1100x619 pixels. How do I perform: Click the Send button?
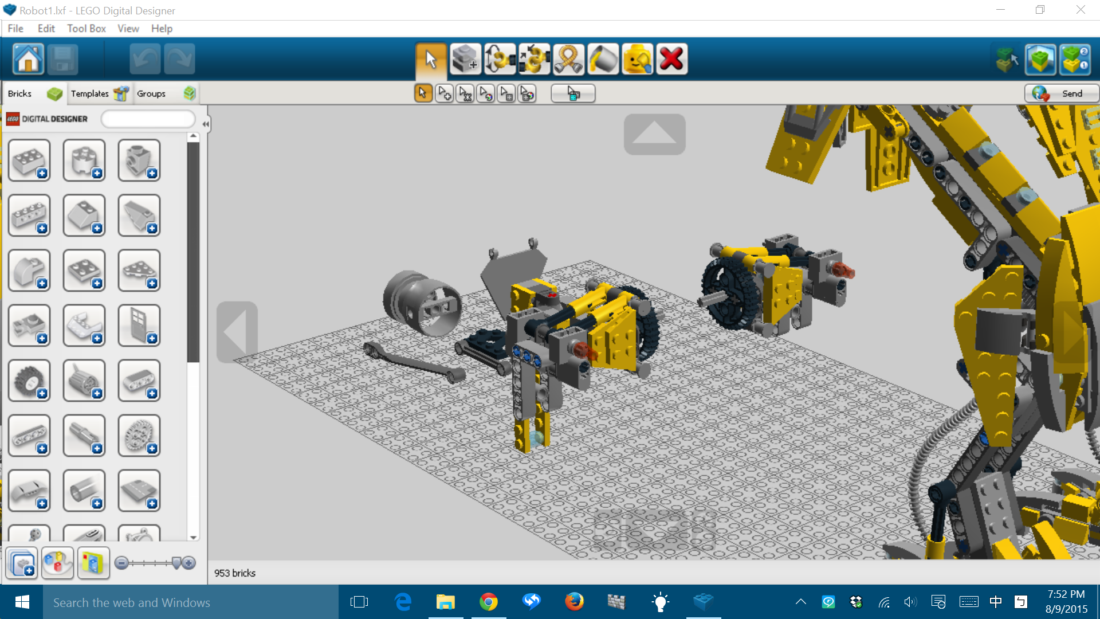pyautogui.click(x=1061, y=93)
